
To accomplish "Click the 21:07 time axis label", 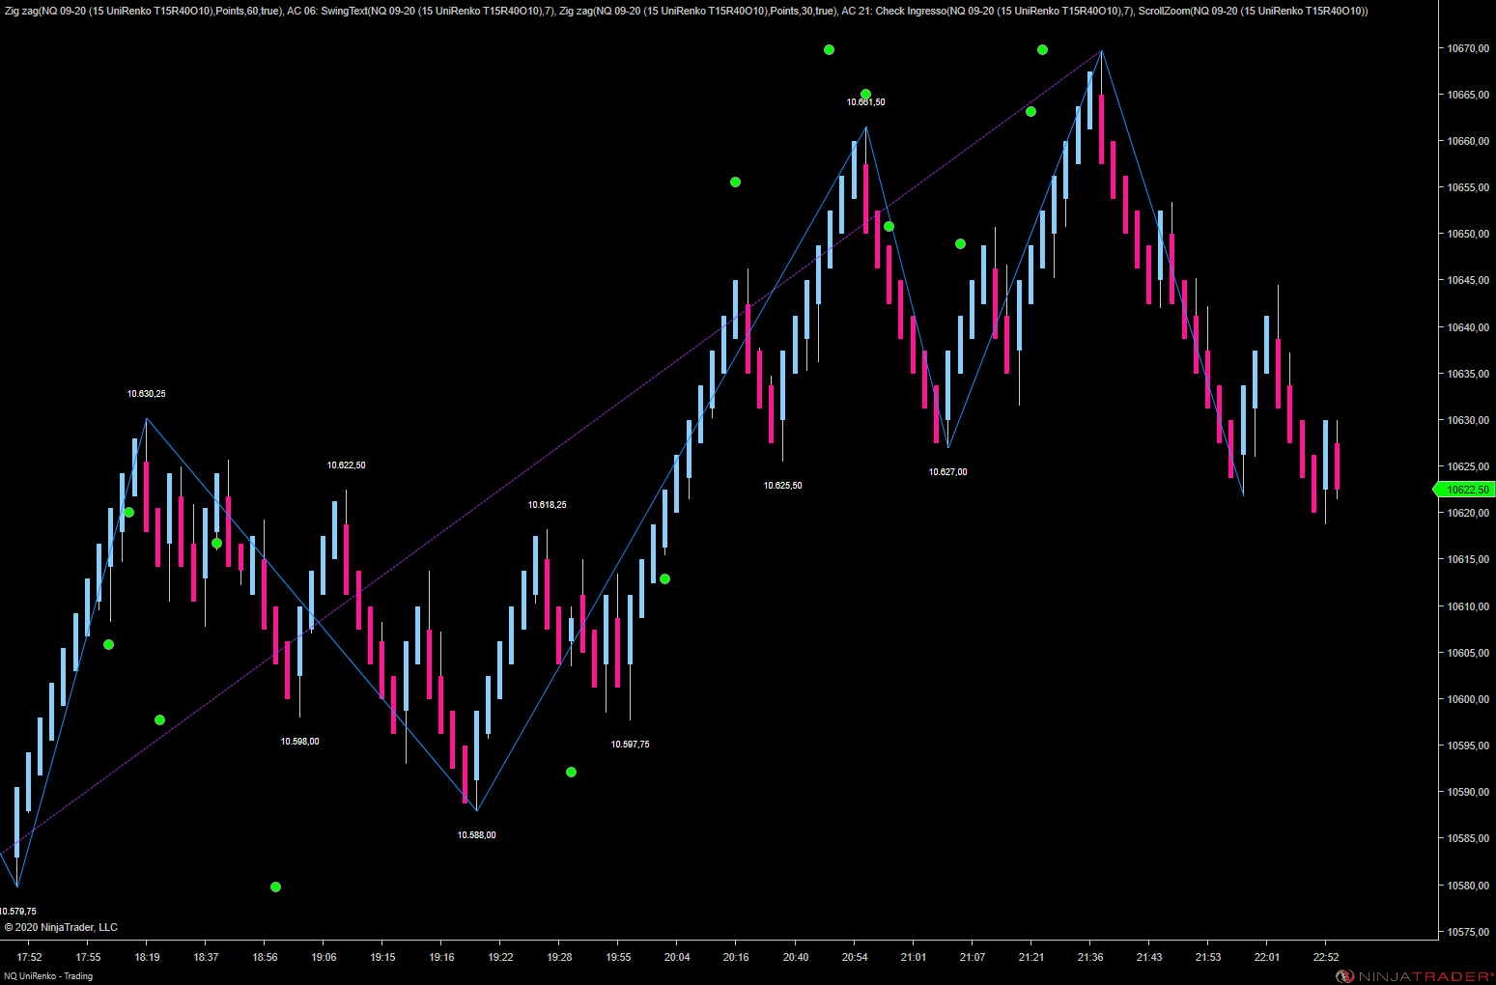I will coord(972,957).
